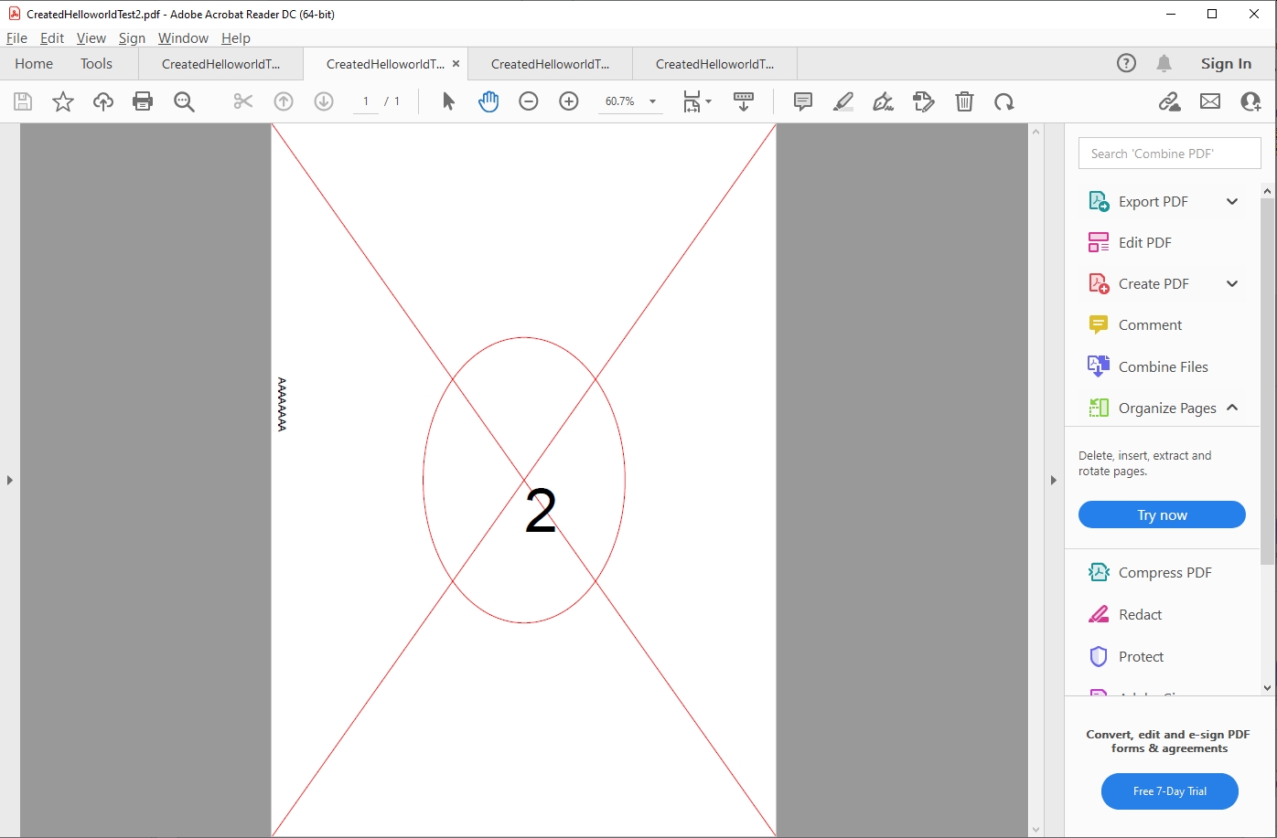Close the active CreatedHelloworldT document tab
Viewport: 1277px width, 838px height.
pos(456,64)
